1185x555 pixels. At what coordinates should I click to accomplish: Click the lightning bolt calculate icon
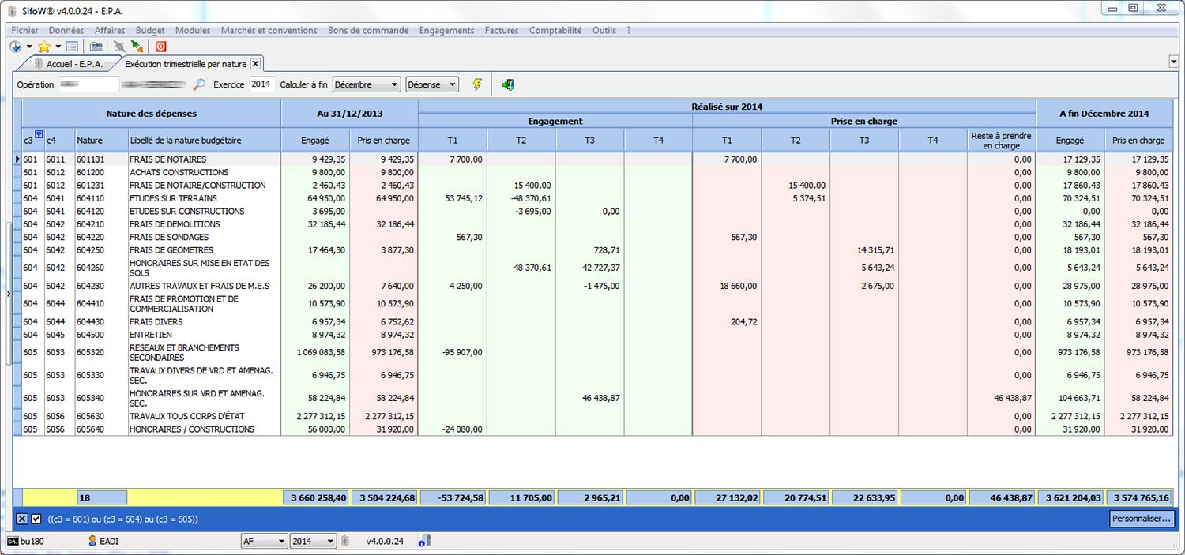[477, 84]
